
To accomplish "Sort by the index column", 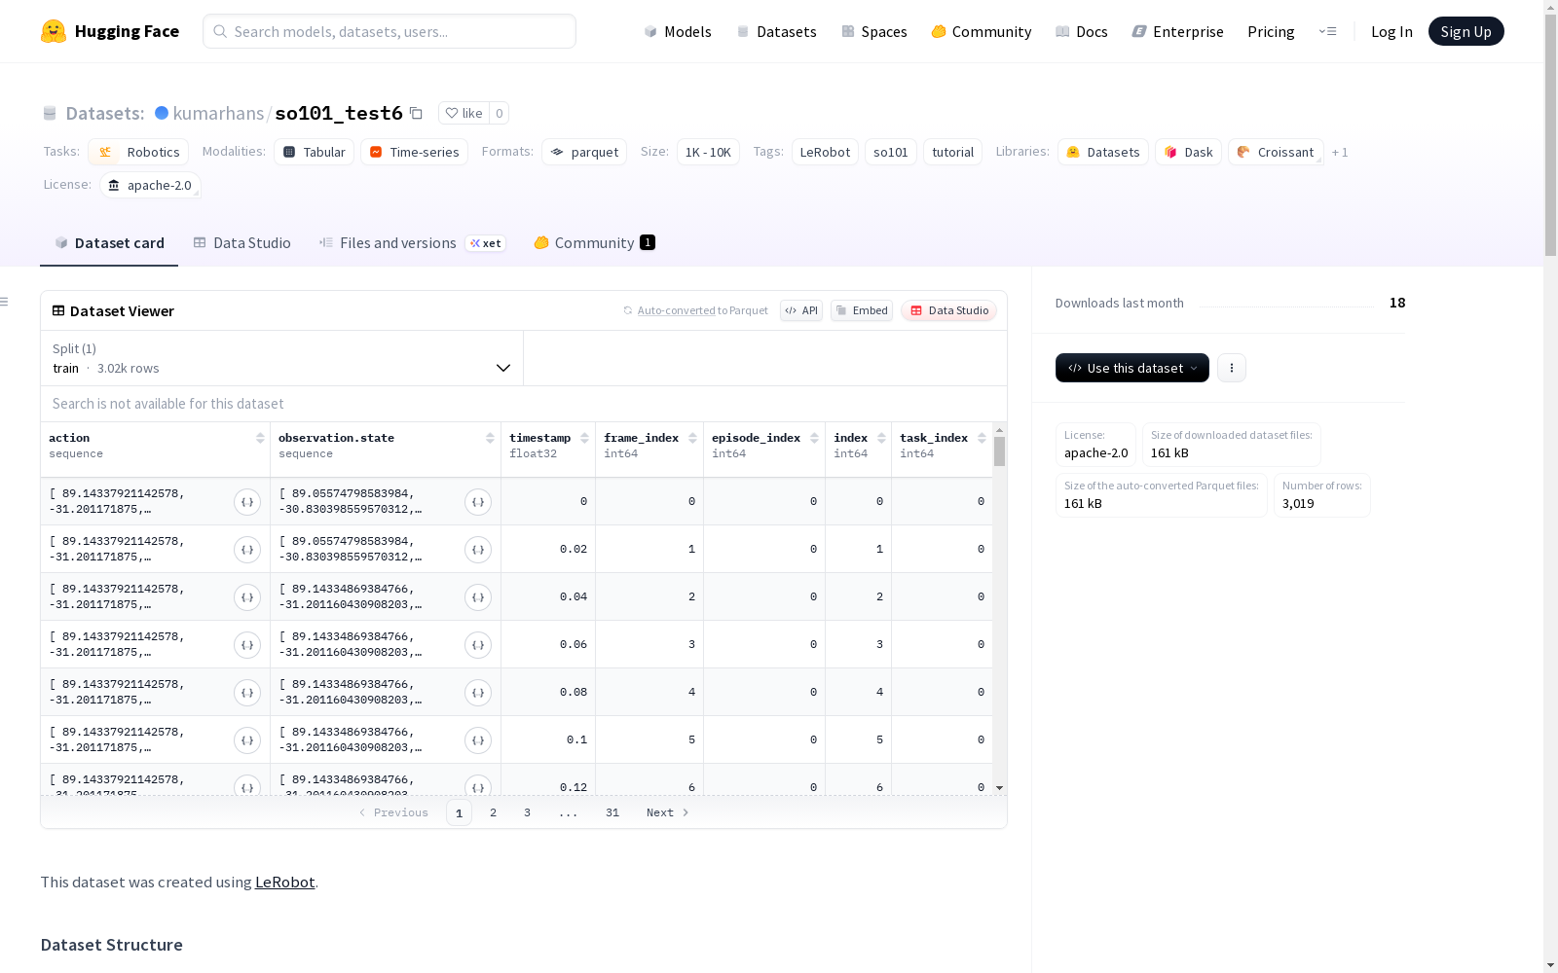I will [x=881, y=438].
